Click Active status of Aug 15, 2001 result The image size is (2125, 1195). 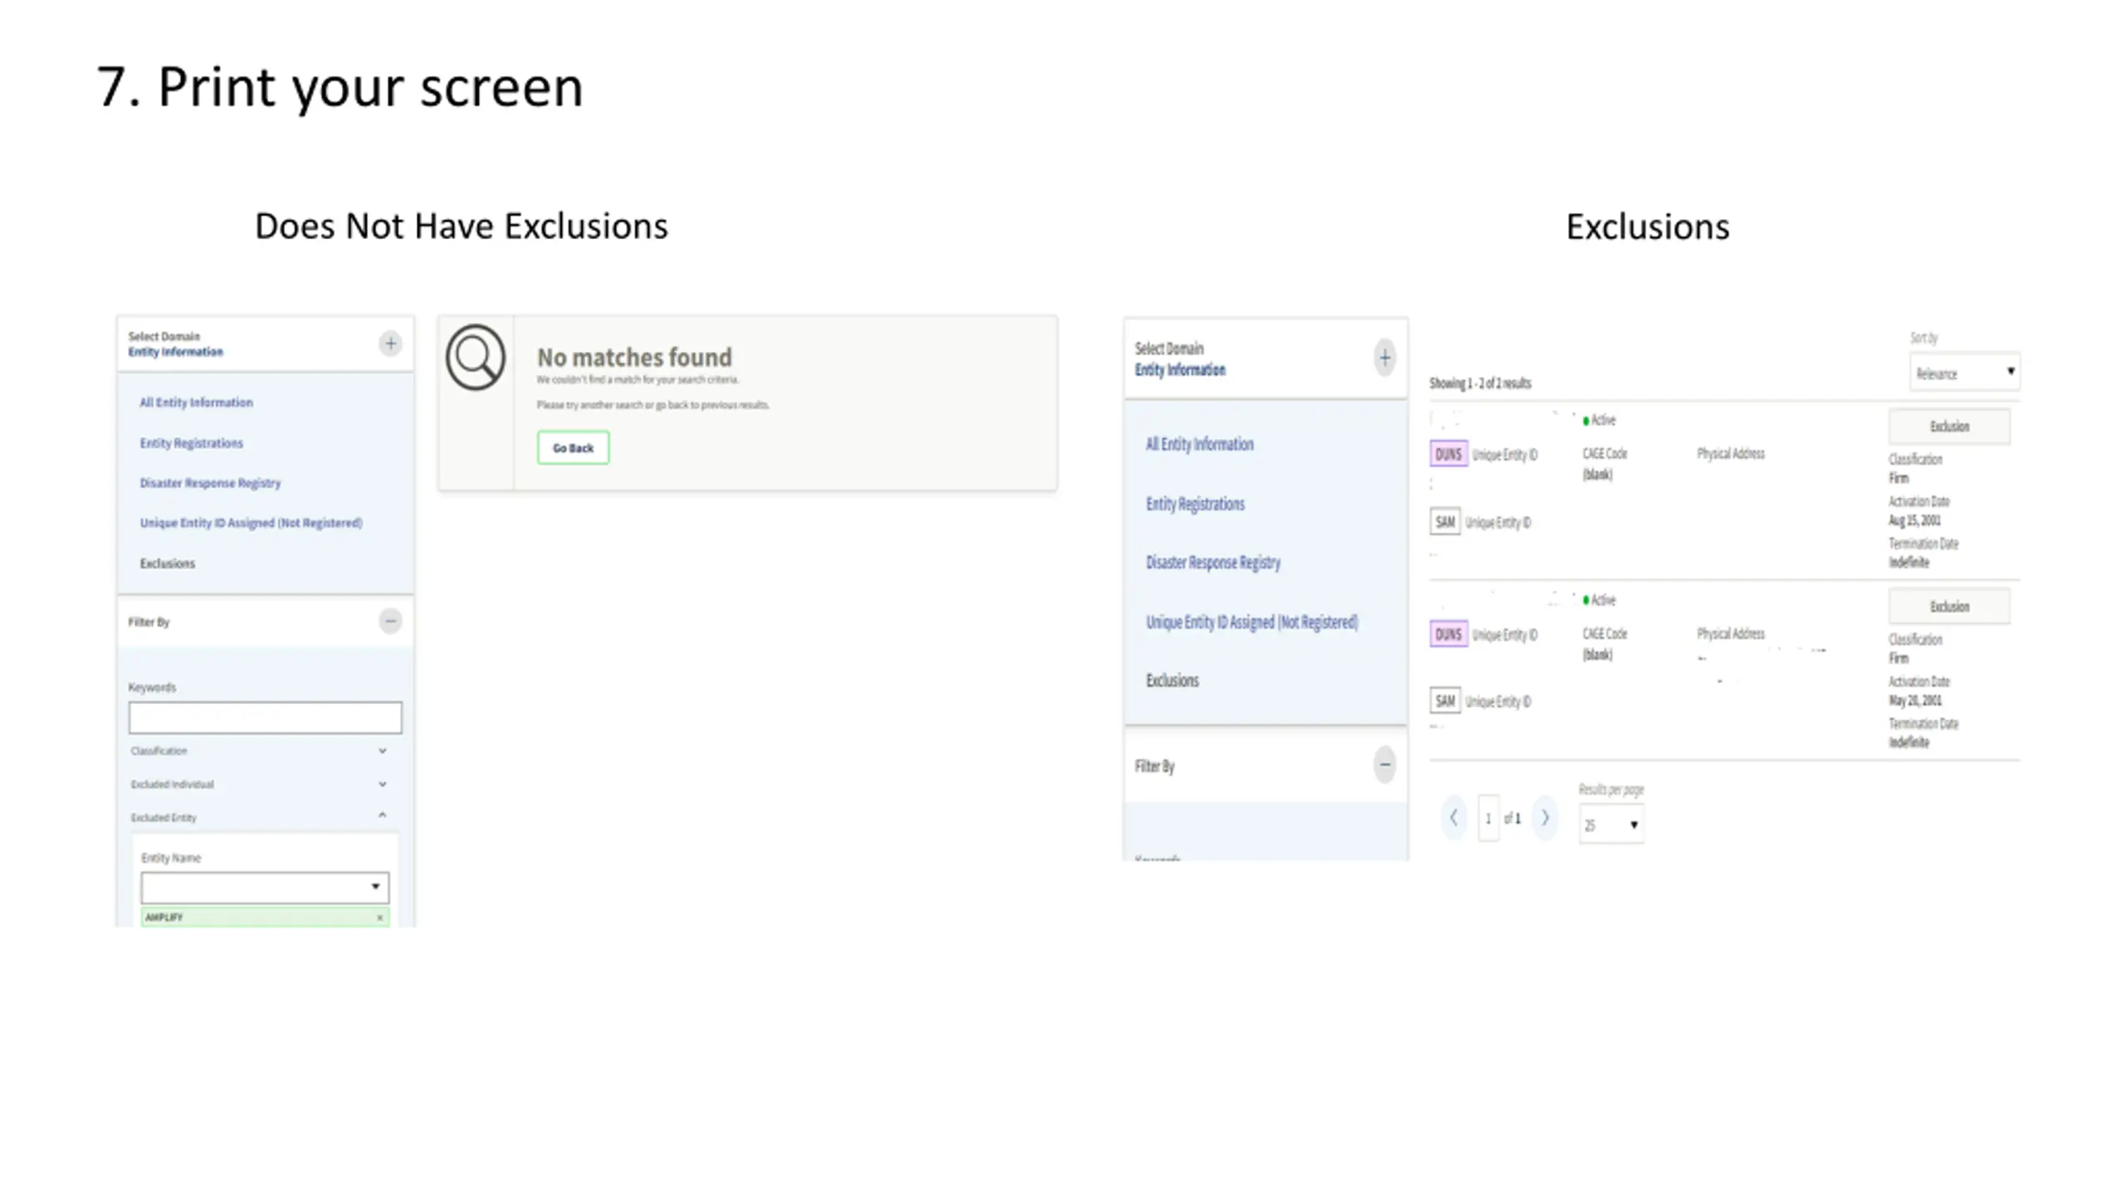pyautogui.click(x=1600, y=420)
